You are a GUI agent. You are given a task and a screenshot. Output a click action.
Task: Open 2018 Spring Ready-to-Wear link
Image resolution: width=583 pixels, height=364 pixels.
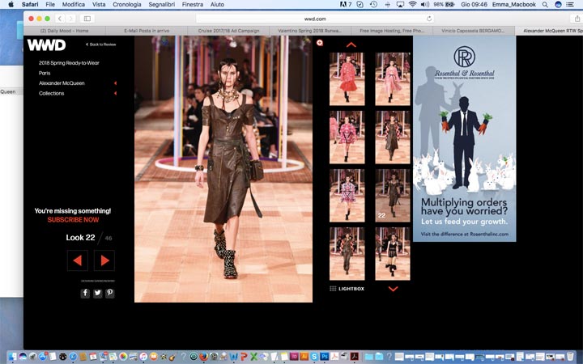coord(69,63)
